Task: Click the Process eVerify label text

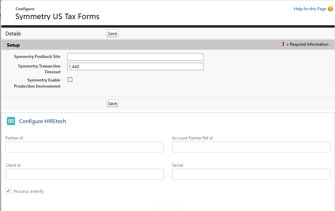Action: coord(29,192)
